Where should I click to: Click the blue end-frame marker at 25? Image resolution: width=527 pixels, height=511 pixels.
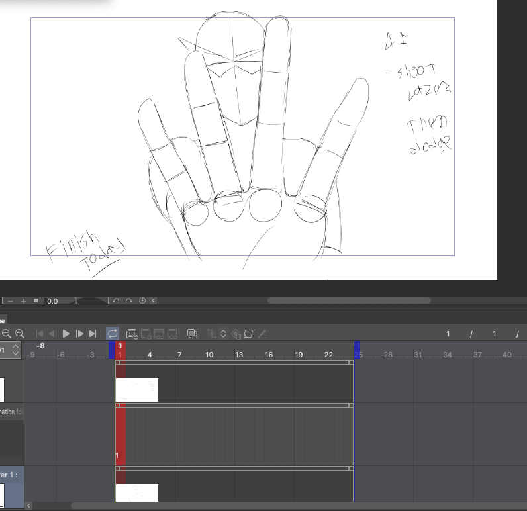coord(358,350)
